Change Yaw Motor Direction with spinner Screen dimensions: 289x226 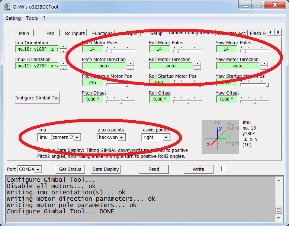click(264, 66)
